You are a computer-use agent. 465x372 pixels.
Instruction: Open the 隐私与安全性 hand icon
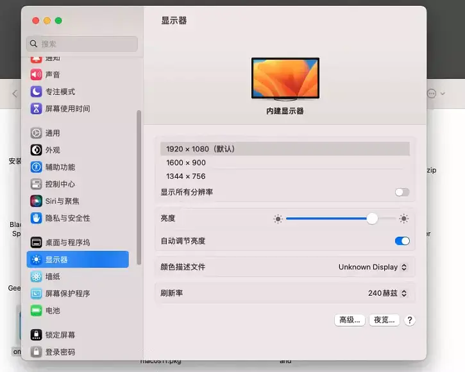[x=36, y=218]
